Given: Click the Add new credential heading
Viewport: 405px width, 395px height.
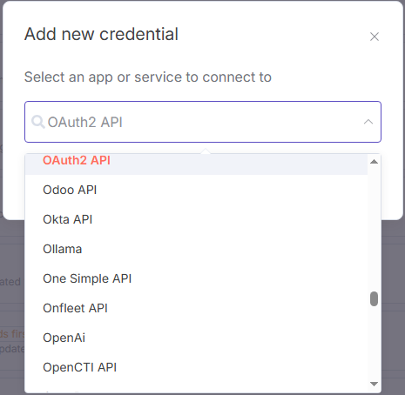Looking at the screenshot, I should 101,34.
